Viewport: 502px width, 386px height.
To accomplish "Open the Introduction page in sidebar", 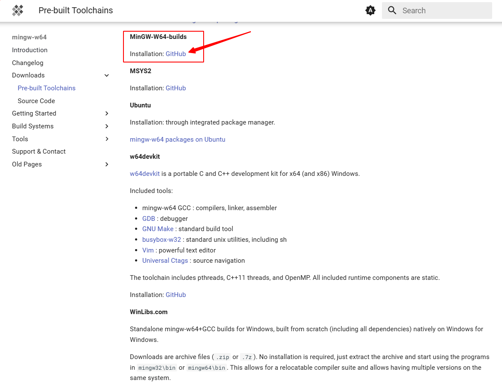I will (x=30, y=50).
